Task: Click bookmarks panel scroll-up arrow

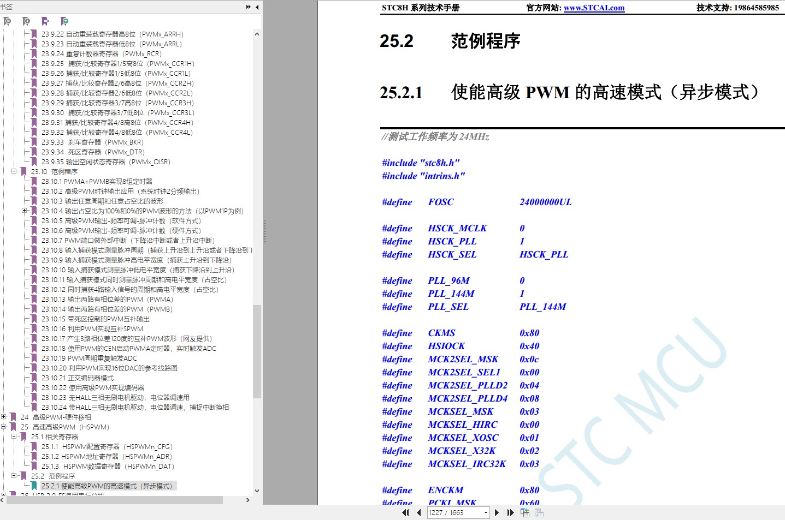Action: pyautogui.click(x=257, y=34)
